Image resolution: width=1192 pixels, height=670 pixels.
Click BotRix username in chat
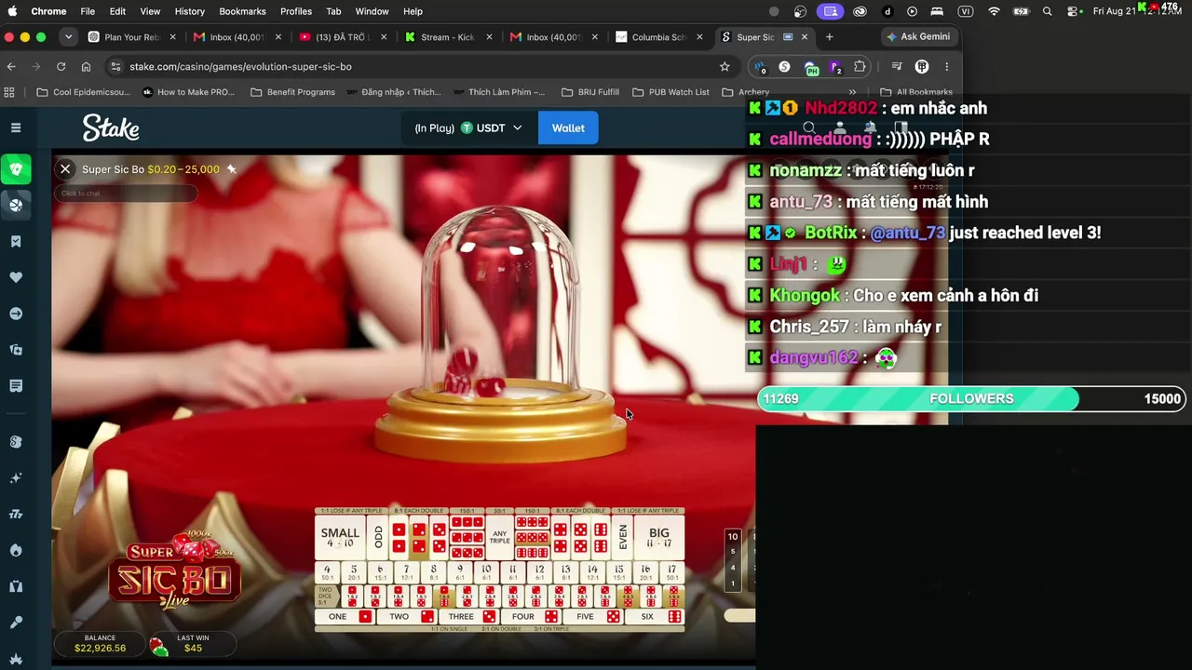(831, 233)
